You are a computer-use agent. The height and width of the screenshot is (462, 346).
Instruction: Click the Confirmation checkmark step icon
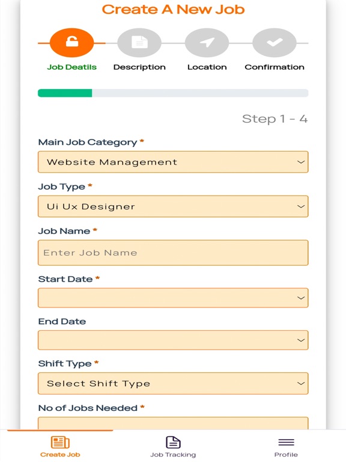click(x=275, y=43)
